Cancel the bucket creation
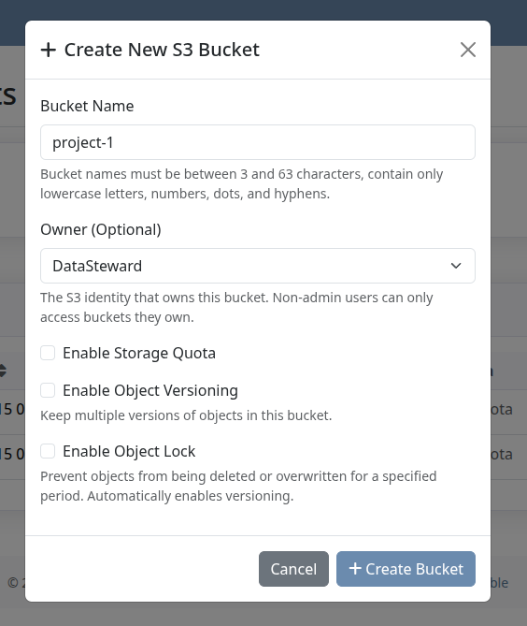 tap(293, 569)
